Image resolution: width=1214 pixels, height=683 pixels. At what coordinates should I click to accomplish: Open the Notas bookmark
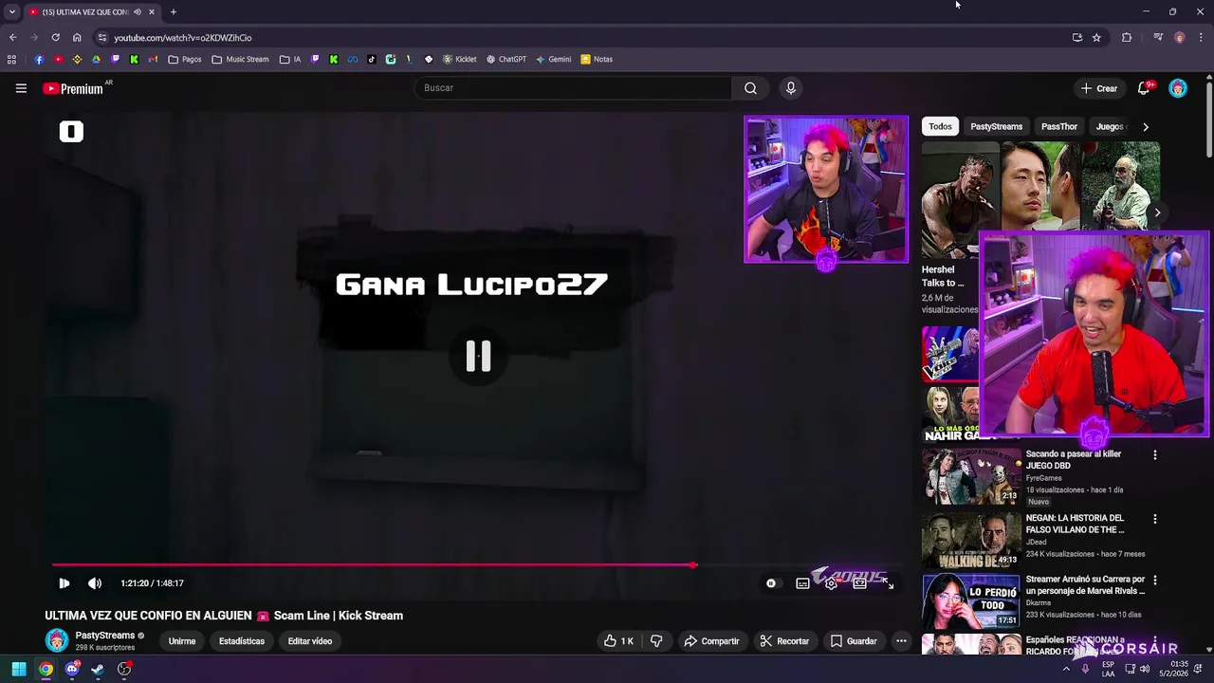tap(597, 59)
